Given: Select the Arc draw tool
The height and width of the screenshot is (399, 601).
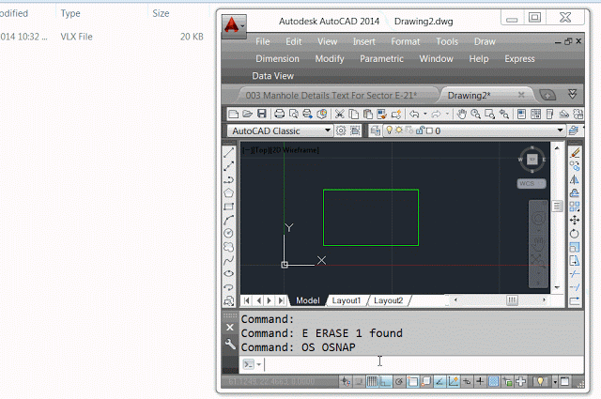Looking at the screenshot, I should click(x=228, y=220).
